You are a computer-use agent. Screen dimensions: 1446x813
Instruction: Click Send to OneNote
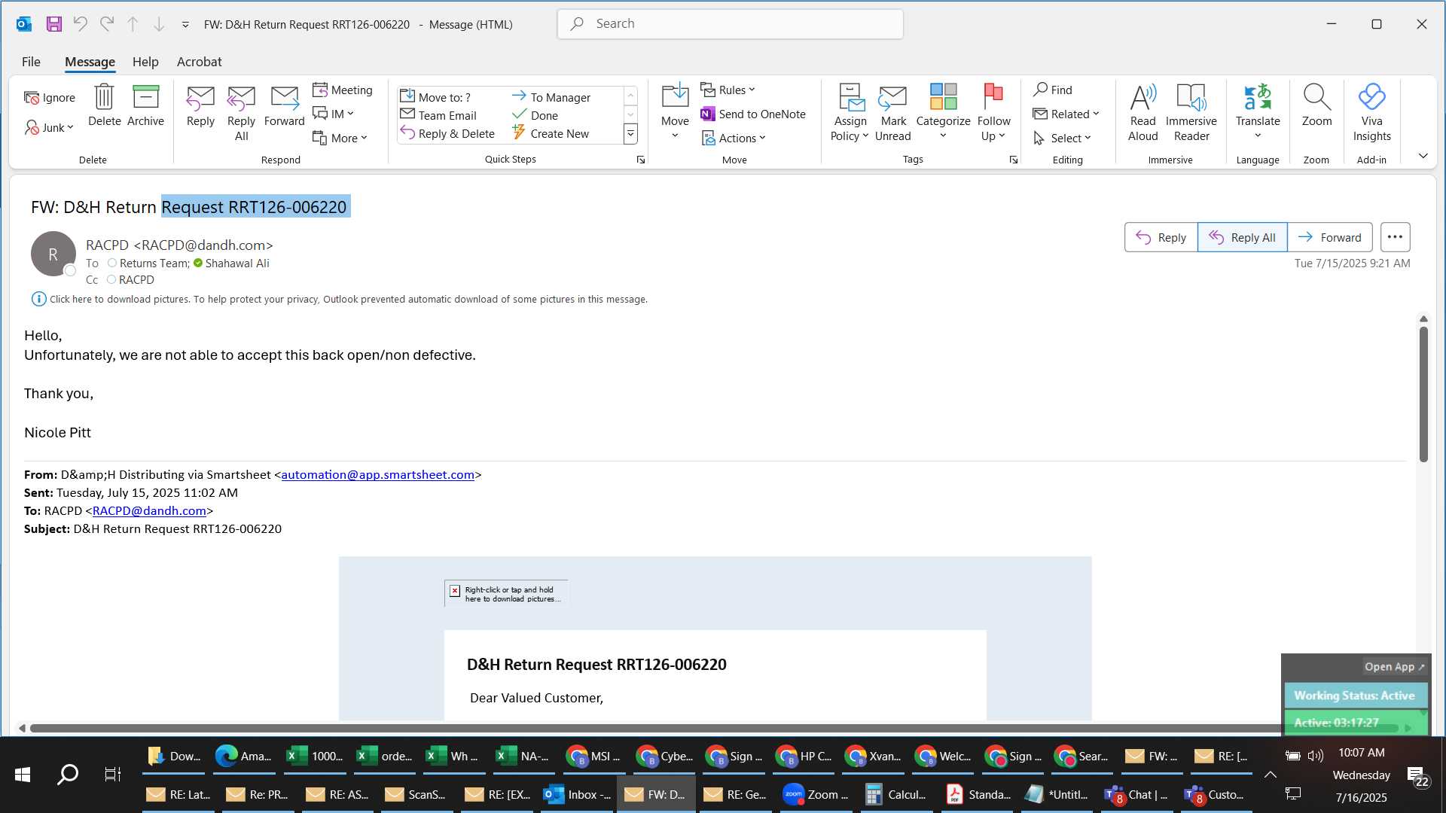pyautogui.click(x=753, y=114)
